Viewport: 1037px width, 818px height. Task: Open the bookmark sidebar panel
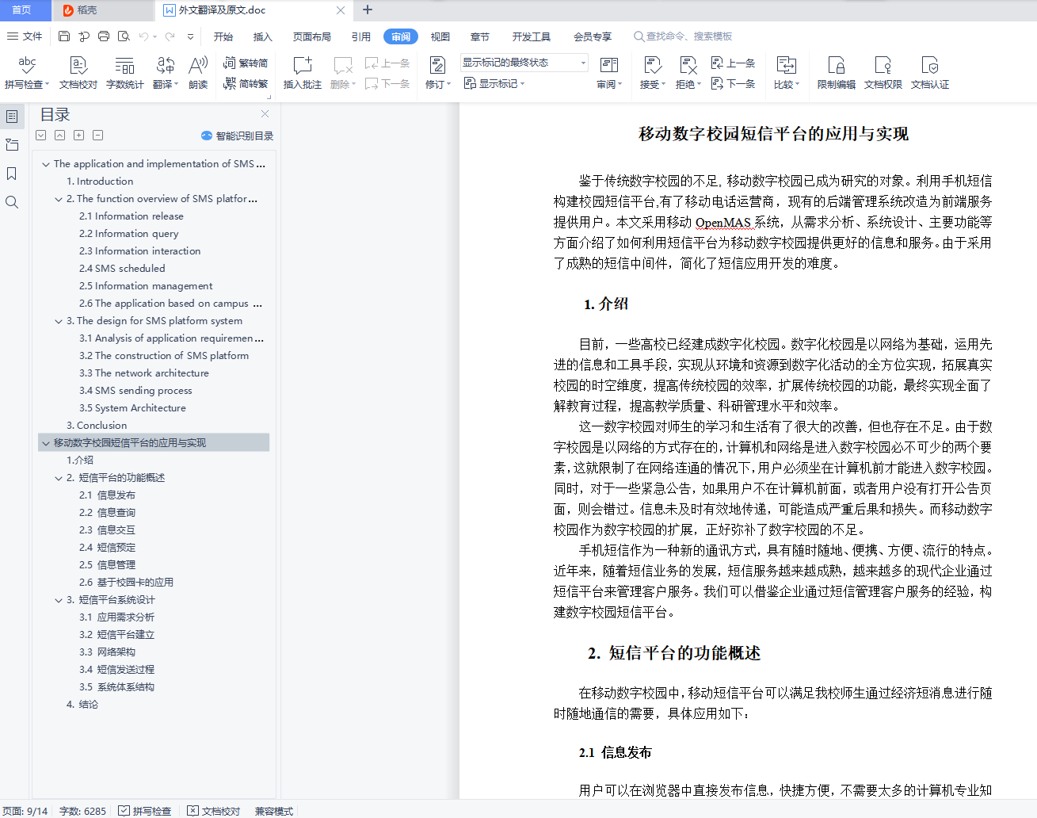(x=12, y=174)
